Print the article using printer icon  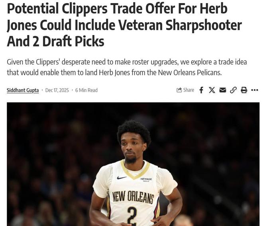[244, 90]
